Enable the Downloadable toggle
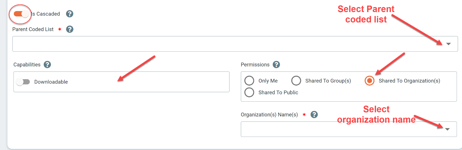 click(23, 82)
